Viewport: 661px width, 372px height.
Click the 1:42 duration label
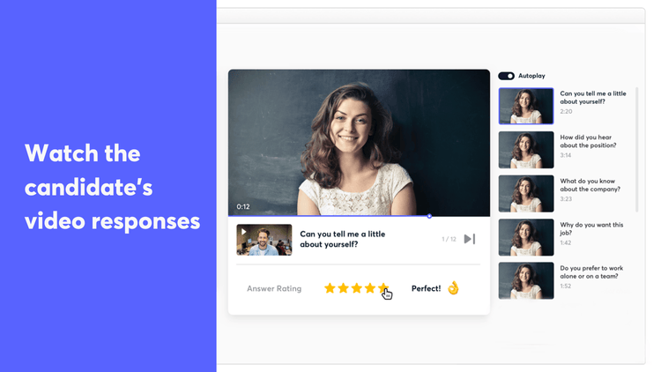pos(565,242)
